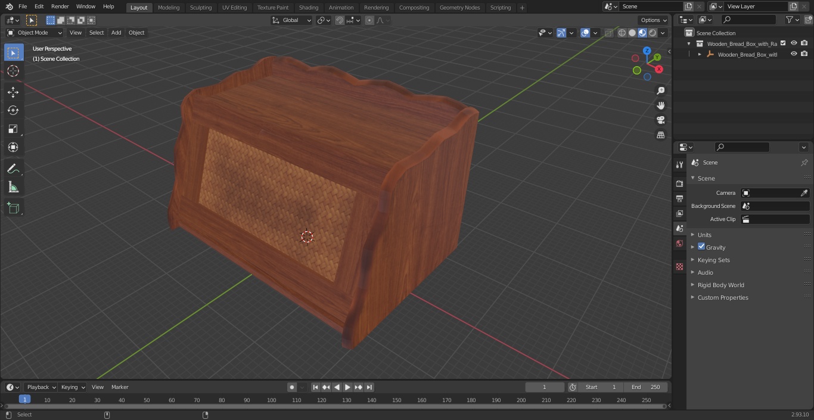
Task: Toggle auto keying record button
Action: pyautogui.click(x=292, y=387)
